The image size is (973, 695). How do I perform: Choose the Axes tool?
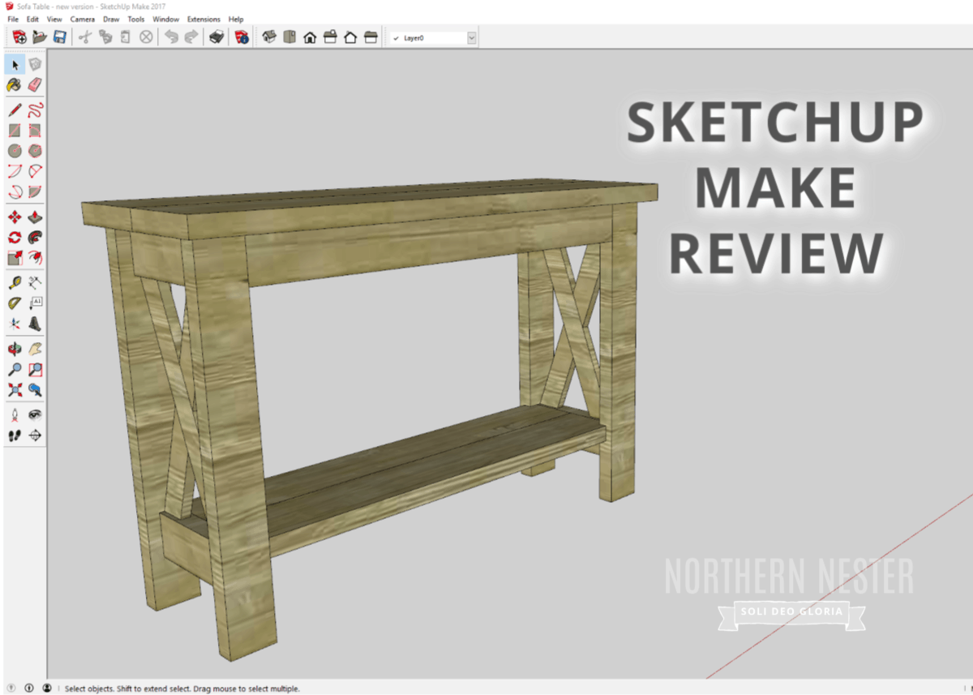[x=15, y=324]
